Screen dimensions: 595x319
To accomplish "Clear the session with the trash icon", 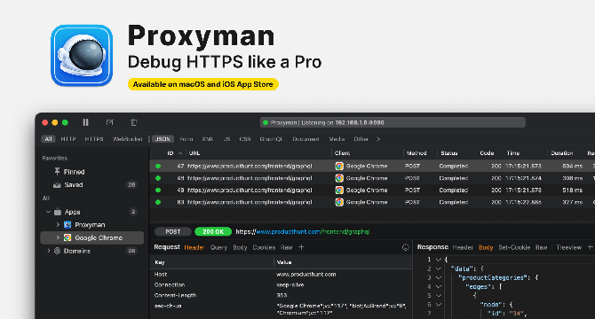I will pos(133,122).
